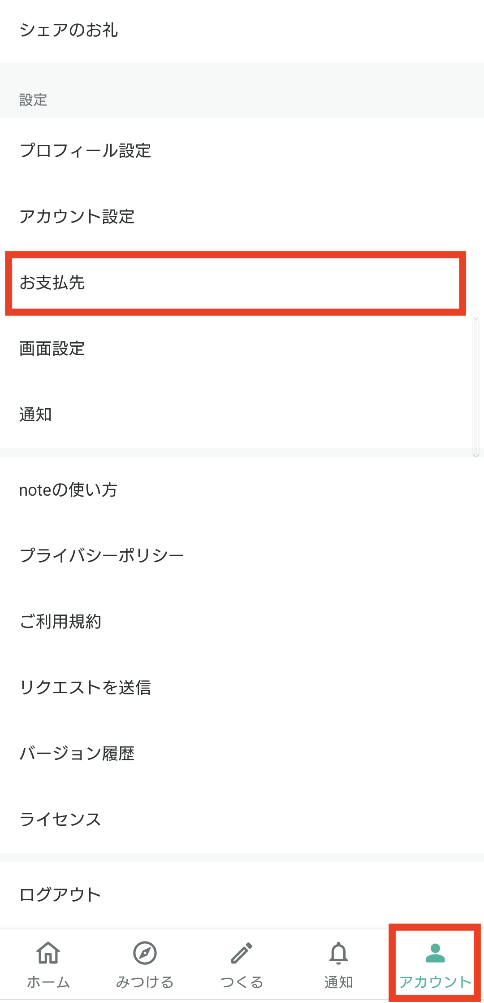Tap リクエストを送信
This screenshot has height=1003, width=484.
pos(242,688)
